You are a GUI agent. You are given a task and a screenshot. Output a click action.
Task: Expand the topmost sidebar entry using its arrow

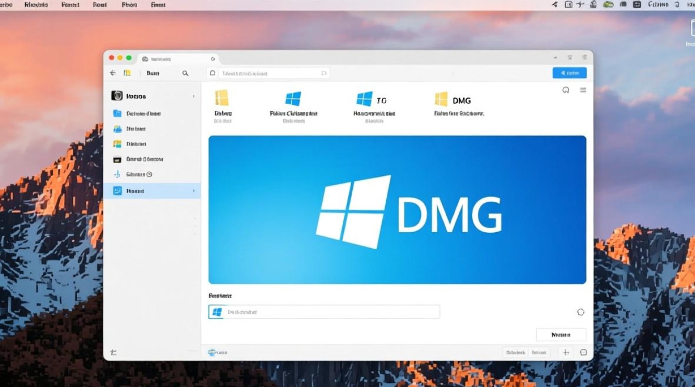click(194, 96)
